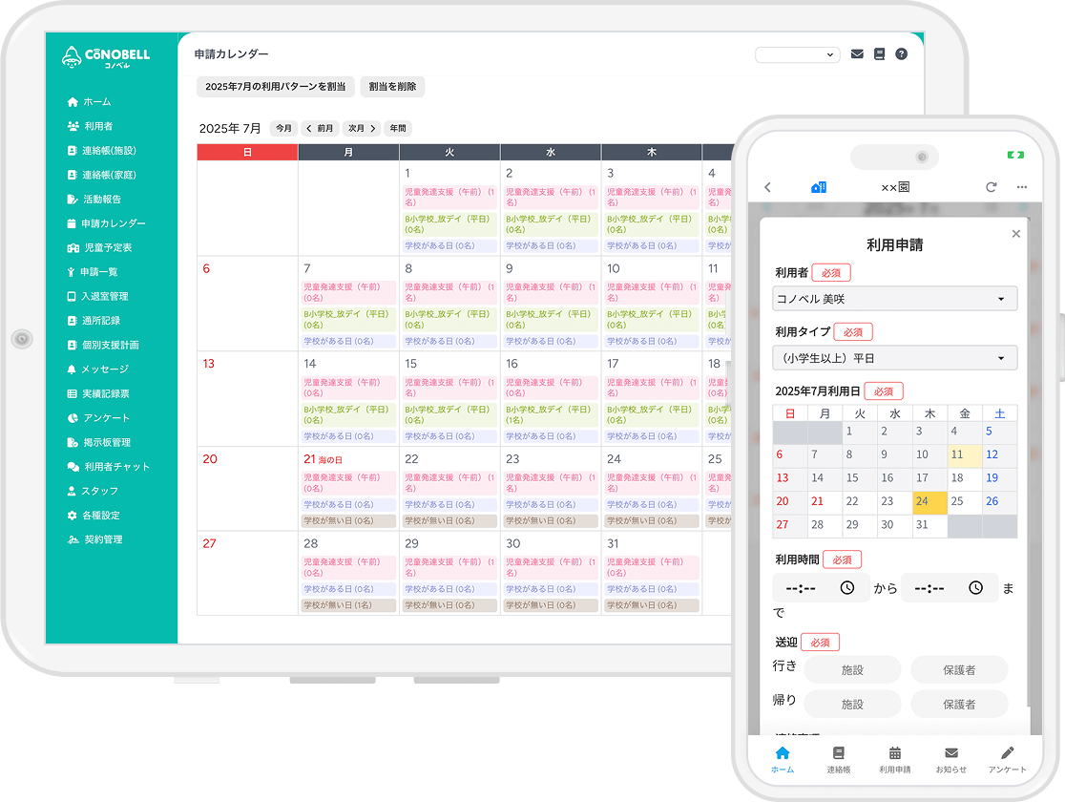Select 保護者 for 帰り transport

coord(959,704)
